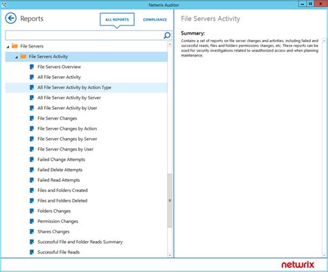Select the File Servers Activity folder label
This screenshot has width=328, height=272.
point(48,57)
